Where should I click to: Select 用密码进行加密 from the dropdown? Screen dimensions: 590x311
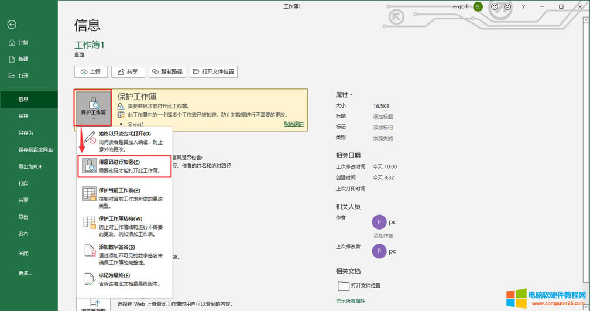tap(124, 166)
